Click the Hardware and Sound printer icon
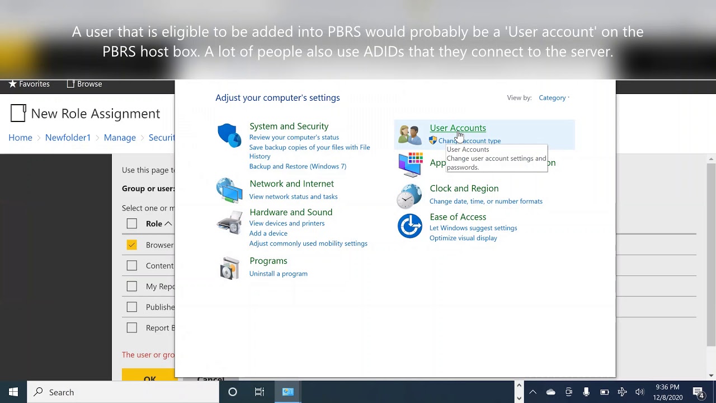This screenshot has height=403, width=716. pyautogui.click(x=229, y=223)
